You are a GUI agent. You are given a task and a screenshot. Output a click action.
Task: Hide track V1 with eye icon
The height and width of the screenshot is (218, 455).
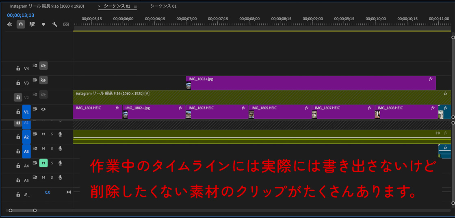(43, 109)
